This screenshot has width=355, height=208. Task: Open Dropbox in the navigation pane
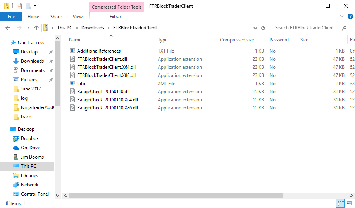(x=30, y=138)
